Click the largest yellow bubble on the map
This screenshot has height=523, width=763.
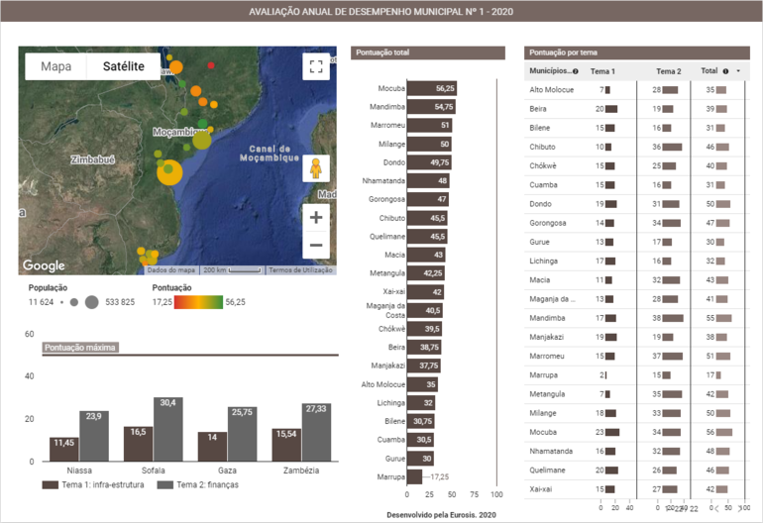coord(169,171)
